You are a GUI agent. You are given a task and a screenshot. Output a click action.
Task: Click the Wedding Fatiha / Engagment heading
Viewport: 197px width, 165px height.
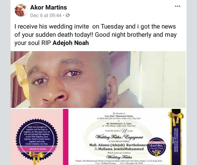coord(119,137)
